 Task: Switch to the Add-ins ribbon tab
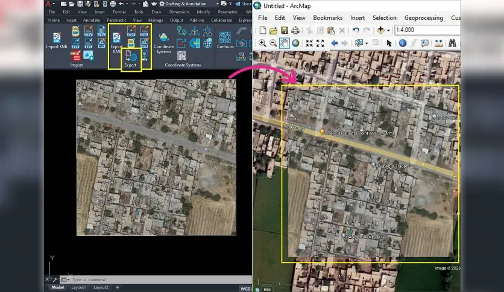[197, 20]
